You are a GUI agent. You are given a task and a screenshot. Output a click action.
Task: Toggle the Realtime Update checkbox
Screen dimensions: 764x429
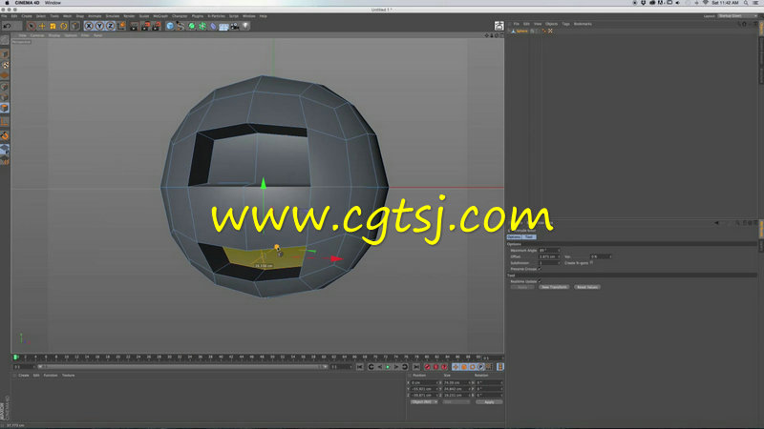click(540, 281)
